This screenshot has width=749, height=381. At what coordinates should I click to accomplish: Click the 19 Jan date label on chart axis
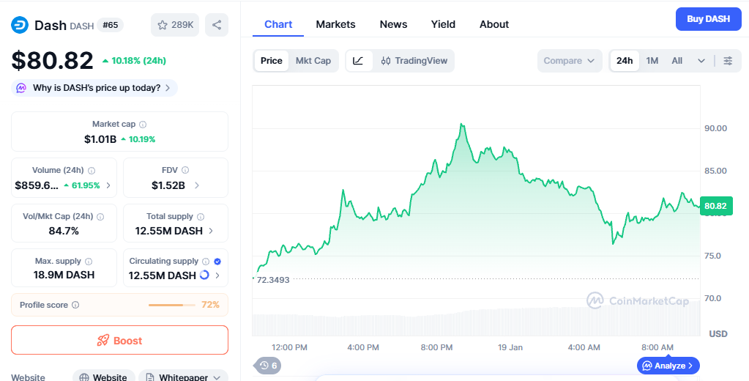(510, 347)
